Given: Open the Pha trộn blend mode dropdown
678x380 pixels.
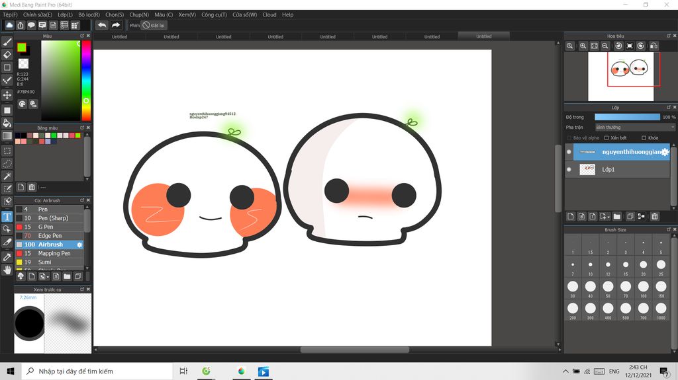Looking at the screenshot, I should coord(635,128).
